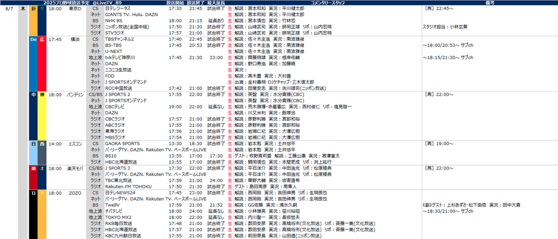Click the TwellV channel cell
Screen dimensions: 558x239
coord(112,205)
